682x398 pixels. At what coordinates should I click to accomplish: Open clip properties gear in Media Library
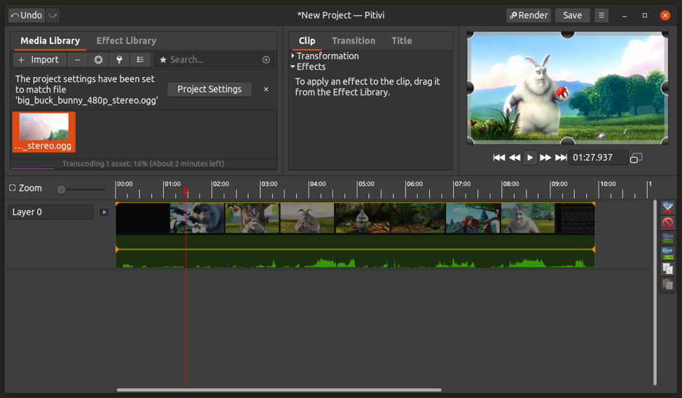point(99,60)
